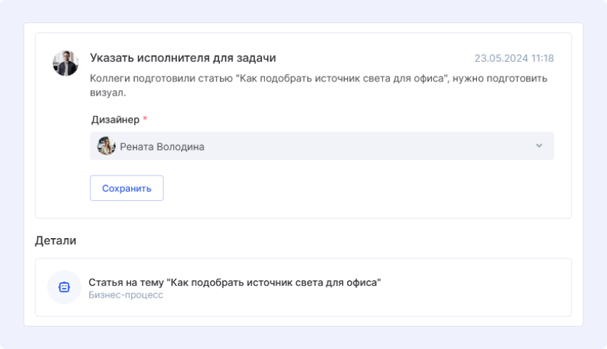The height and width of the screenshot is (349, 607).
Task: Click the Детали section heading
Action: 56,241
